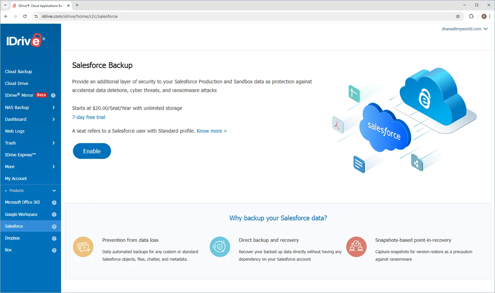Image resolution: width=495 pixels, height=293 pixels.
Task: Click the Google Workspace help icon
Action: click(x=54, y=214)
